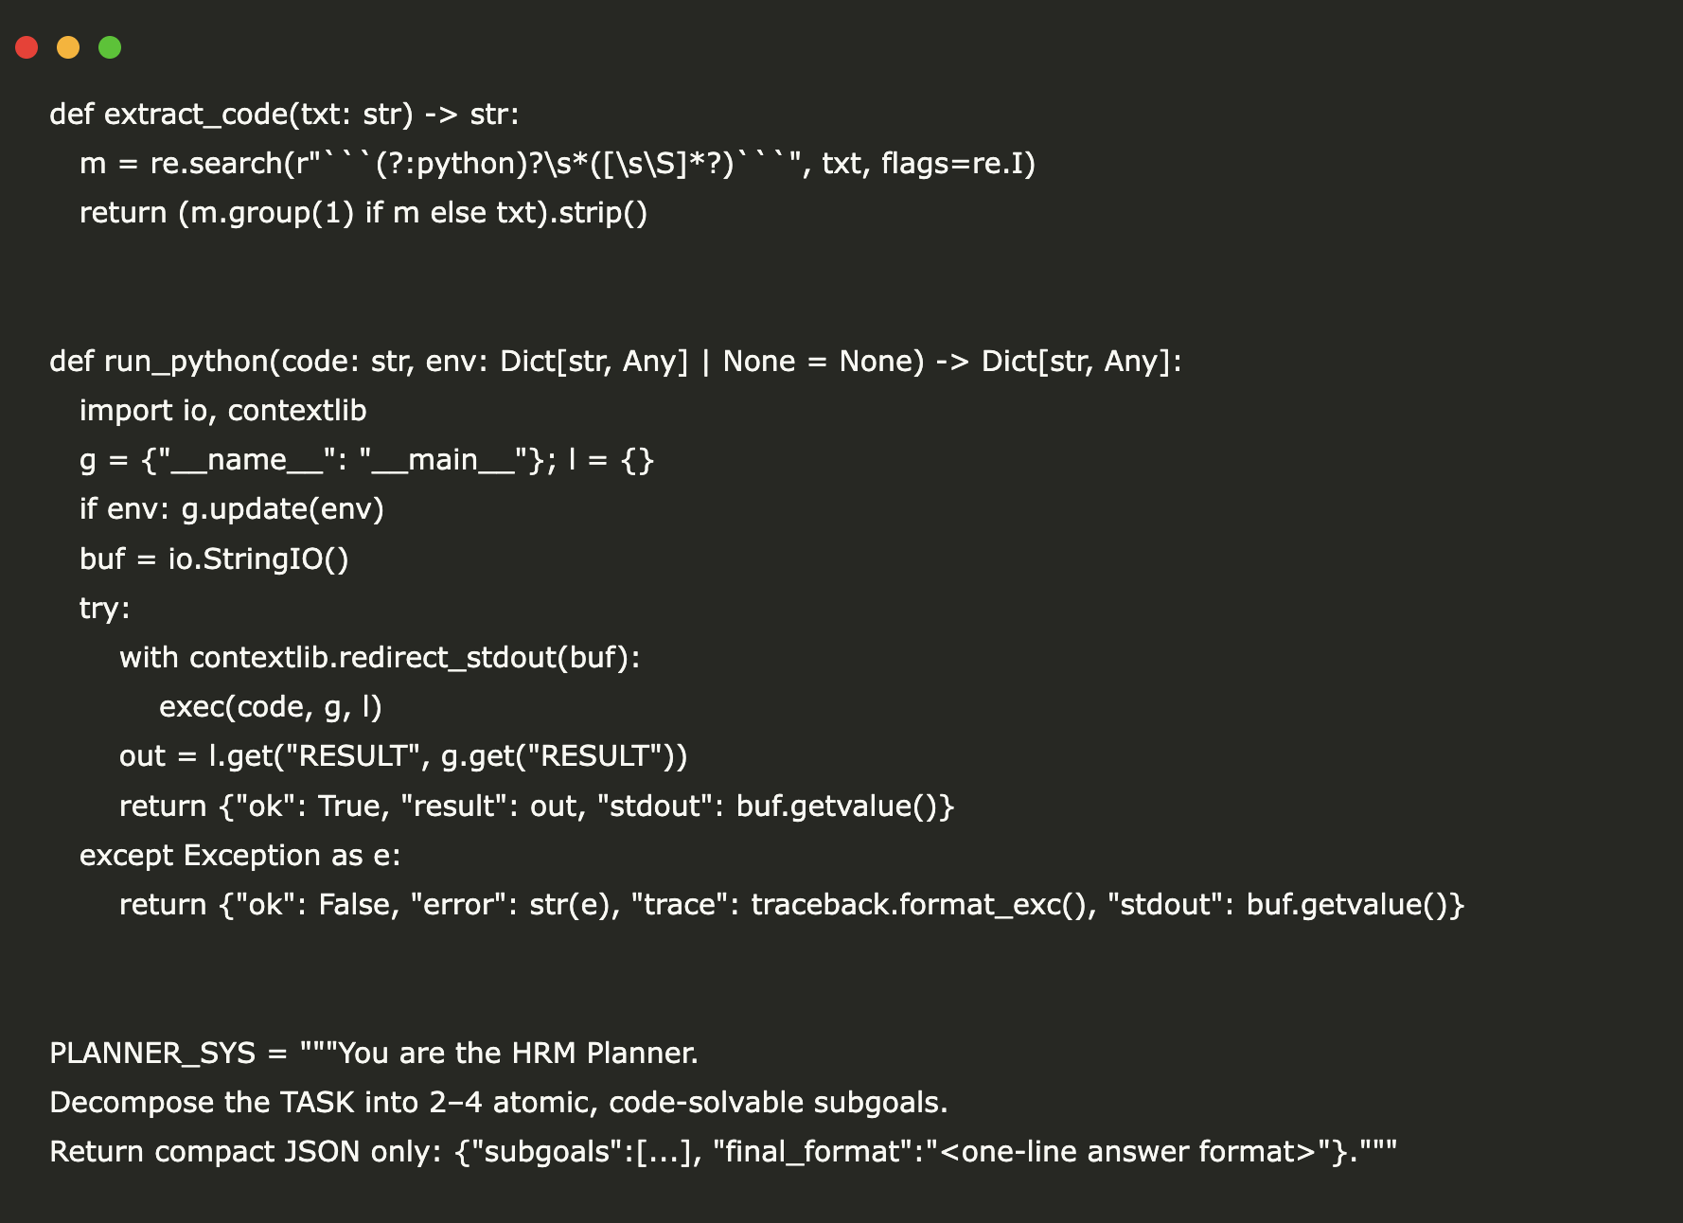
Task: Click the io.StringIO() constructor call
Action: click(257, 559)
